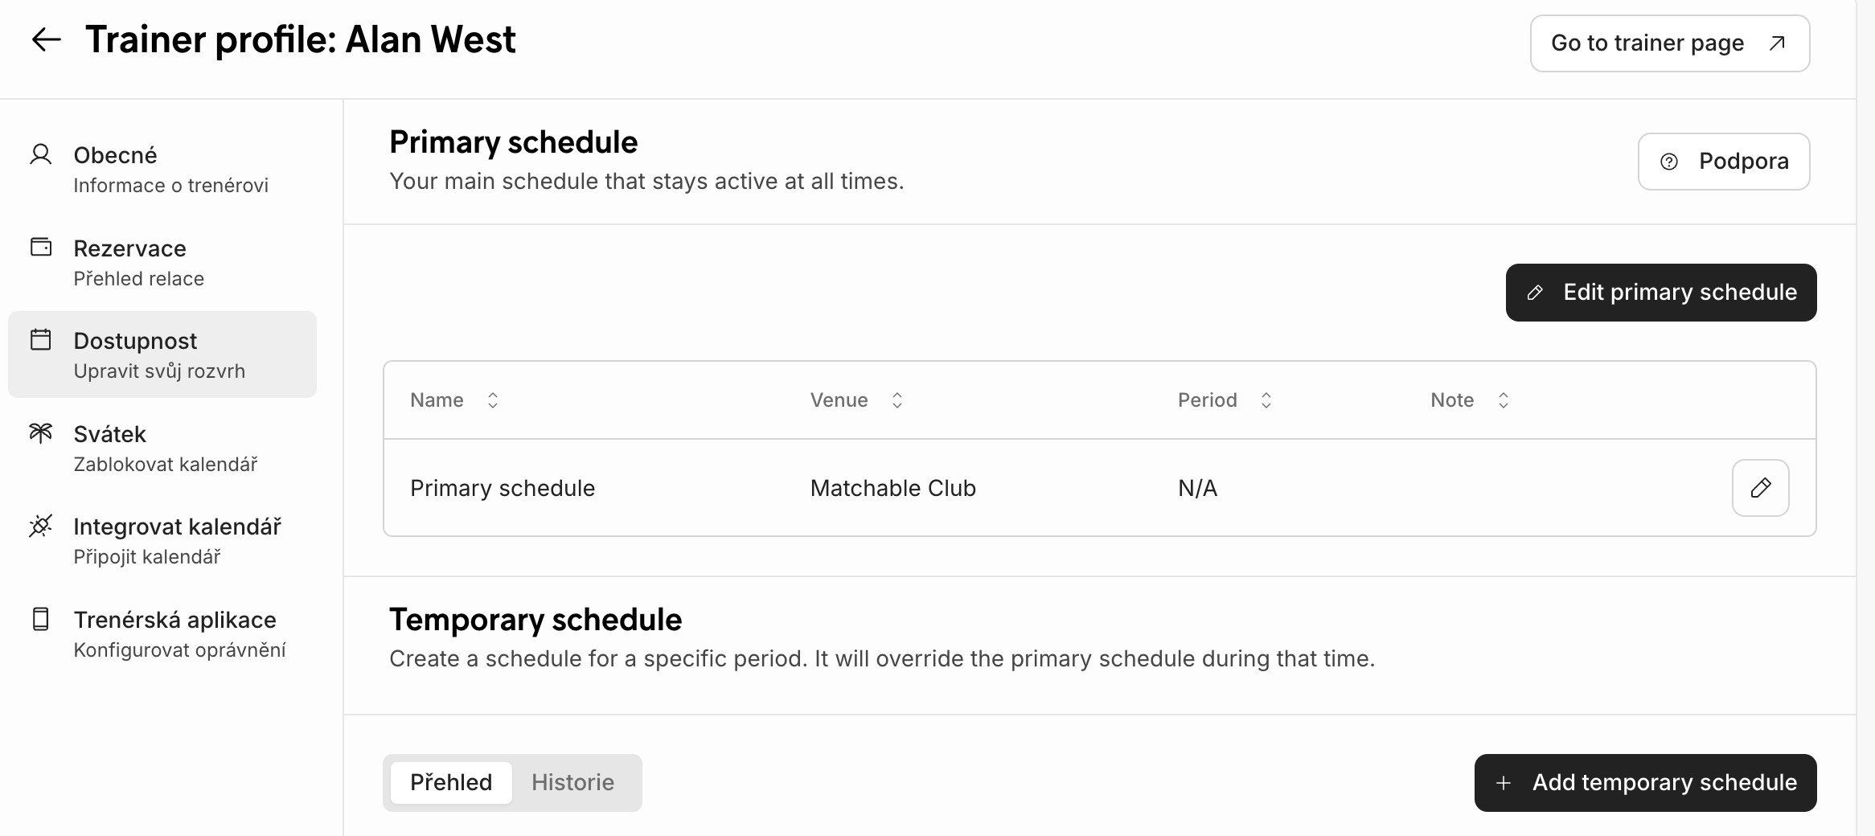
Task: Click the Dostupnost calendar icon
Action: [40, 339]
